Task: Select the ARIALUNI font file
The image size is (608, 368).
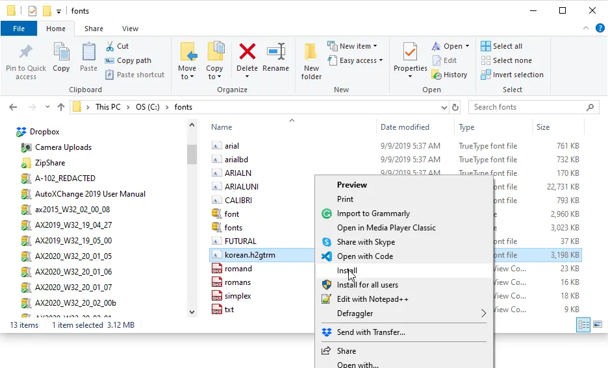Action: (x=235, y=187)
